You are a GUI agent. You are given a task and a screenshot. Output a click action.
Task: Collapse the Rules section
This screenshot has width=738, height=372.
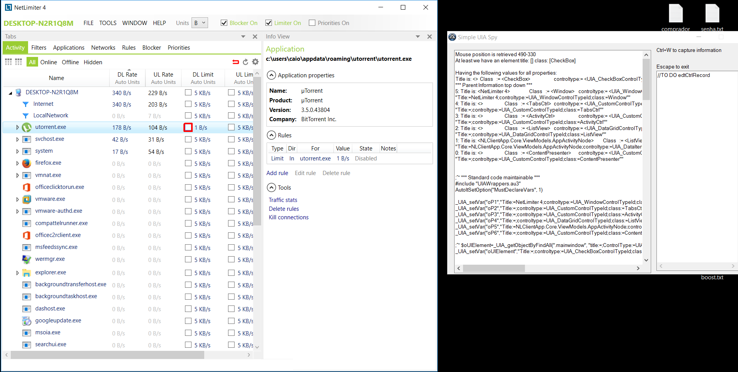click(x=272, y=135)
